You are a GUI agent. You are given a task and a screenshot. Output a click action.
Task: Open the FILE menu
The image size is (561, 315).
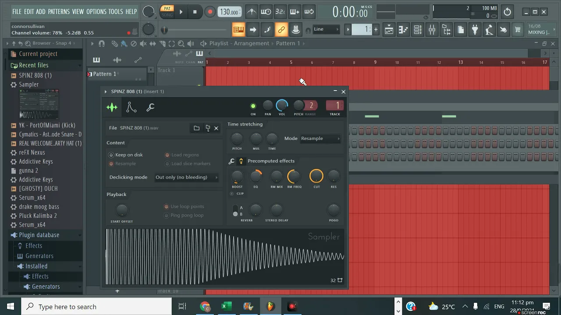17,11
